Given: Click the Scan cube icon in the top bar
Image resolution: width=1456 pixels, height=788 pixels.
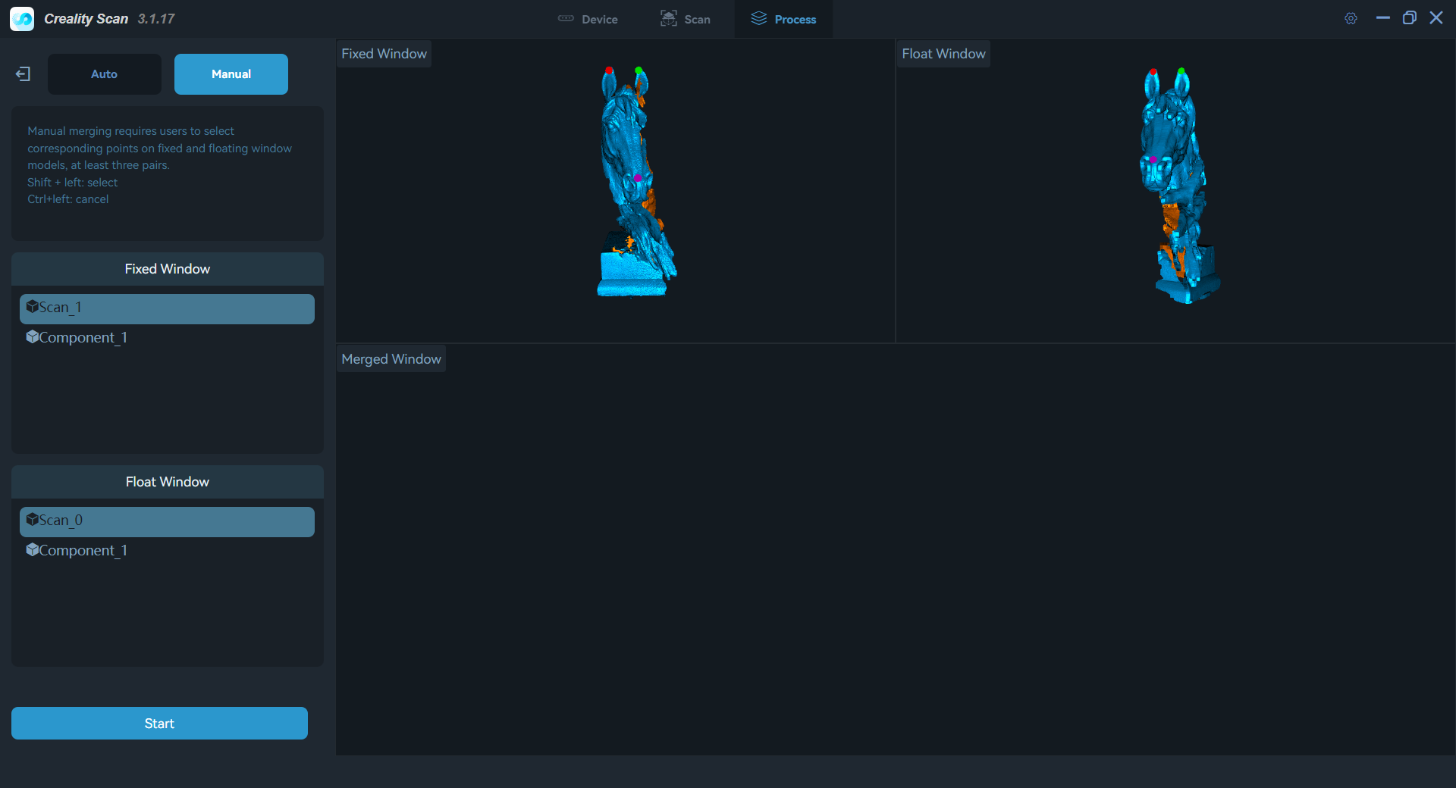Looking at the screenshot, I should pyautogui.click(x=668, y=18).
